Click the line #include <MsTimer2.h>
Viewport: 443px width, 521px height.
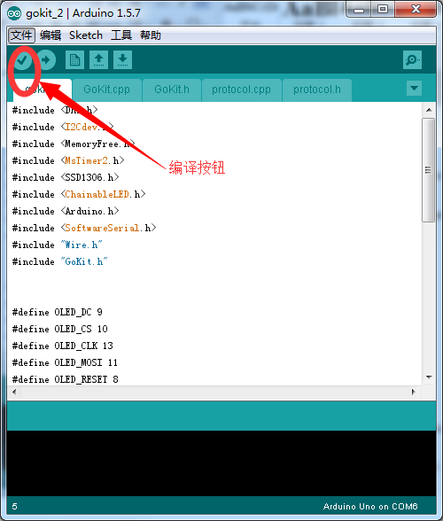[x=68, y=160]
